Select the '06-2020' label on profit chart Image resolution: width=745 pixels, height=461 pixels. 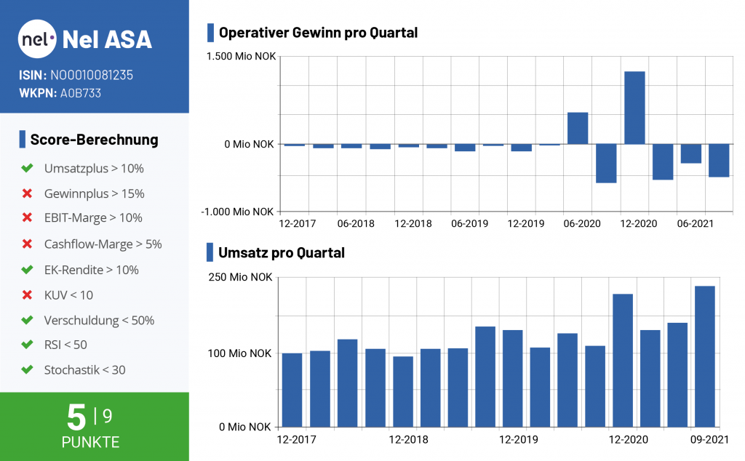[x=582, y=224]
